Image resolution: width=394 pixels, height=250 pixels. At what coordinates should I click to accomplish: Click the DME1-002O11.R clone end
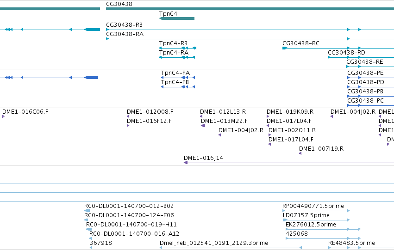(269, 135)
